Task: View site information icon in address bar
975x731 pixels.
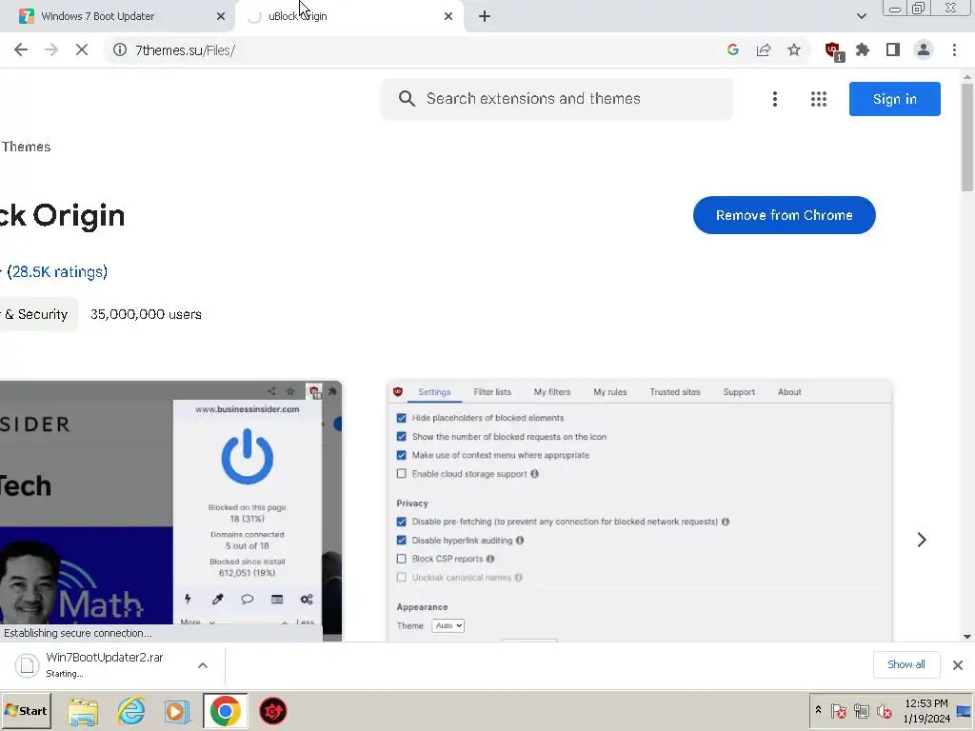Action: tap(120, 49)
